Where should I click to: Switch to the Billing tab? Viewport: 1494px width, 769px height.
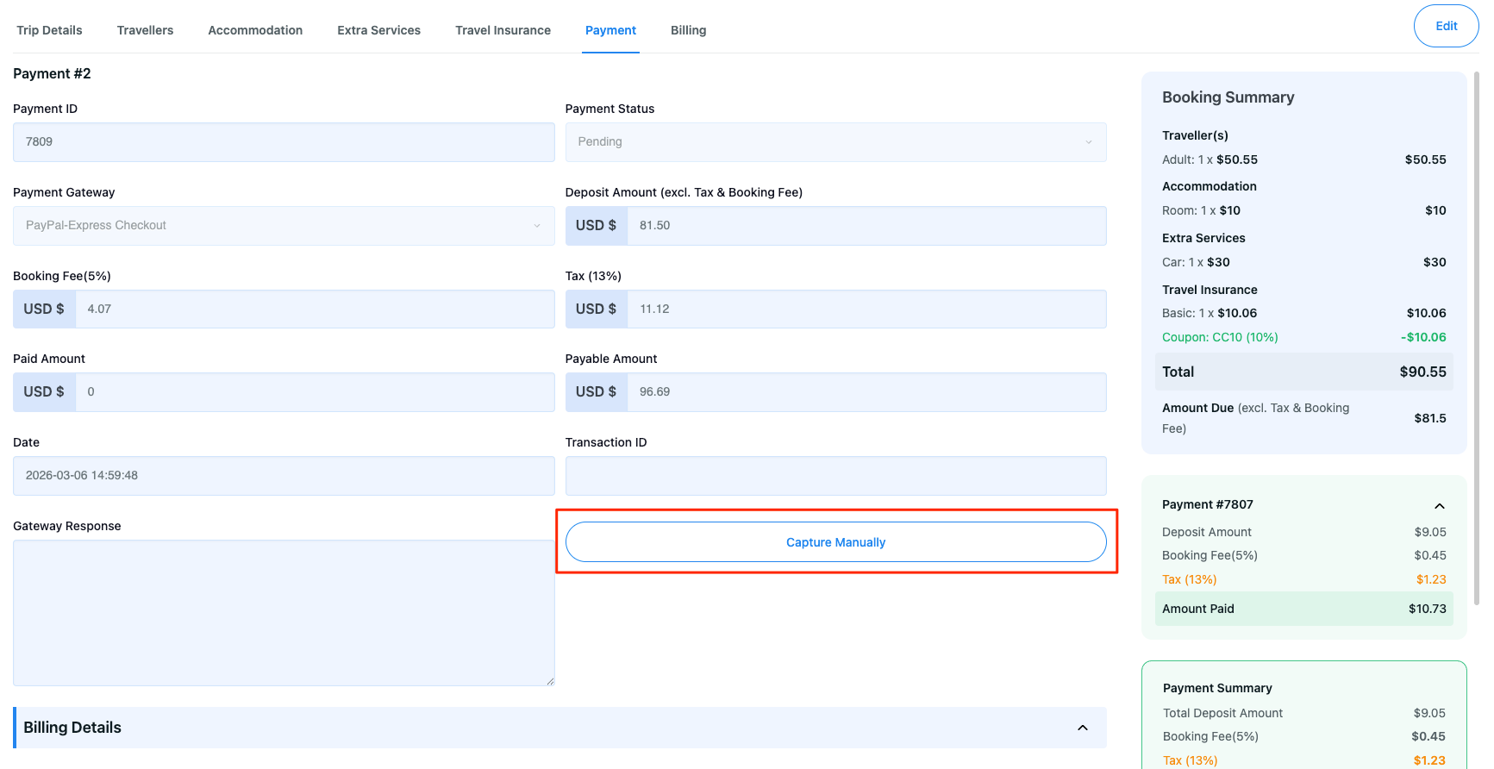(688, 30)
